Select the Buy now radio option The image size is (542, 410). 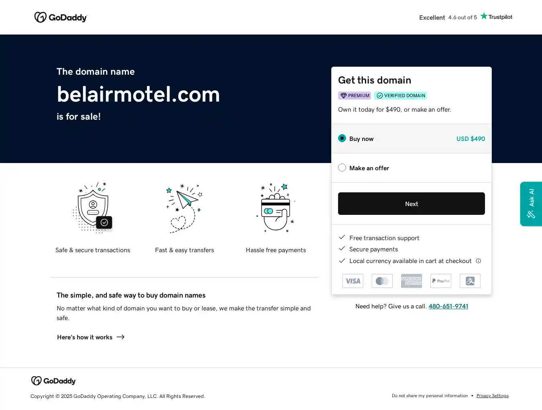click(342, 139)
